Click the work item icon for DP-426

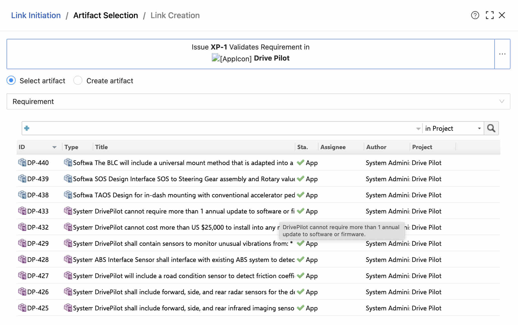pos(22,292)
